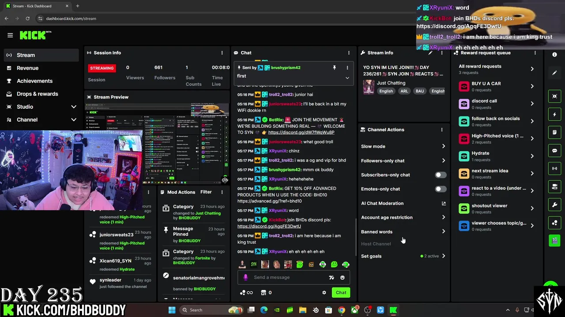Click the green clapperboard icon in the right sidebar

[554, 240]
